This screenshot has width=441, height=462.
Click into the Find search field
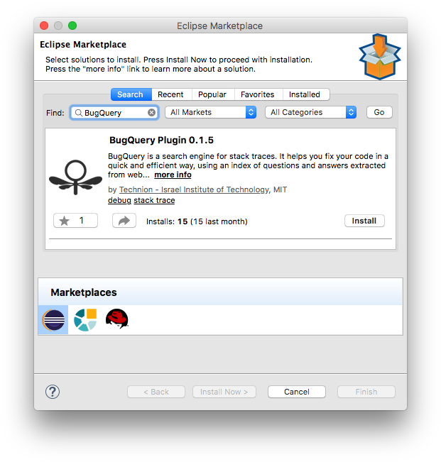click(114, 113)
